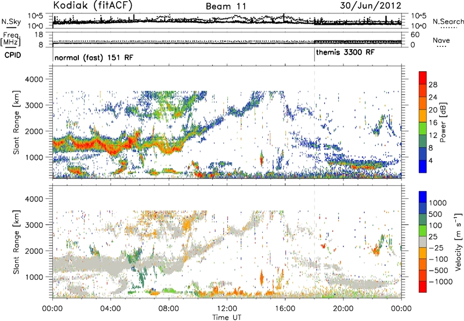The width and height of the screenshot is (464, 321).
Task: Click the '28' power colorbar tick
Action: (x=433, y=85)
